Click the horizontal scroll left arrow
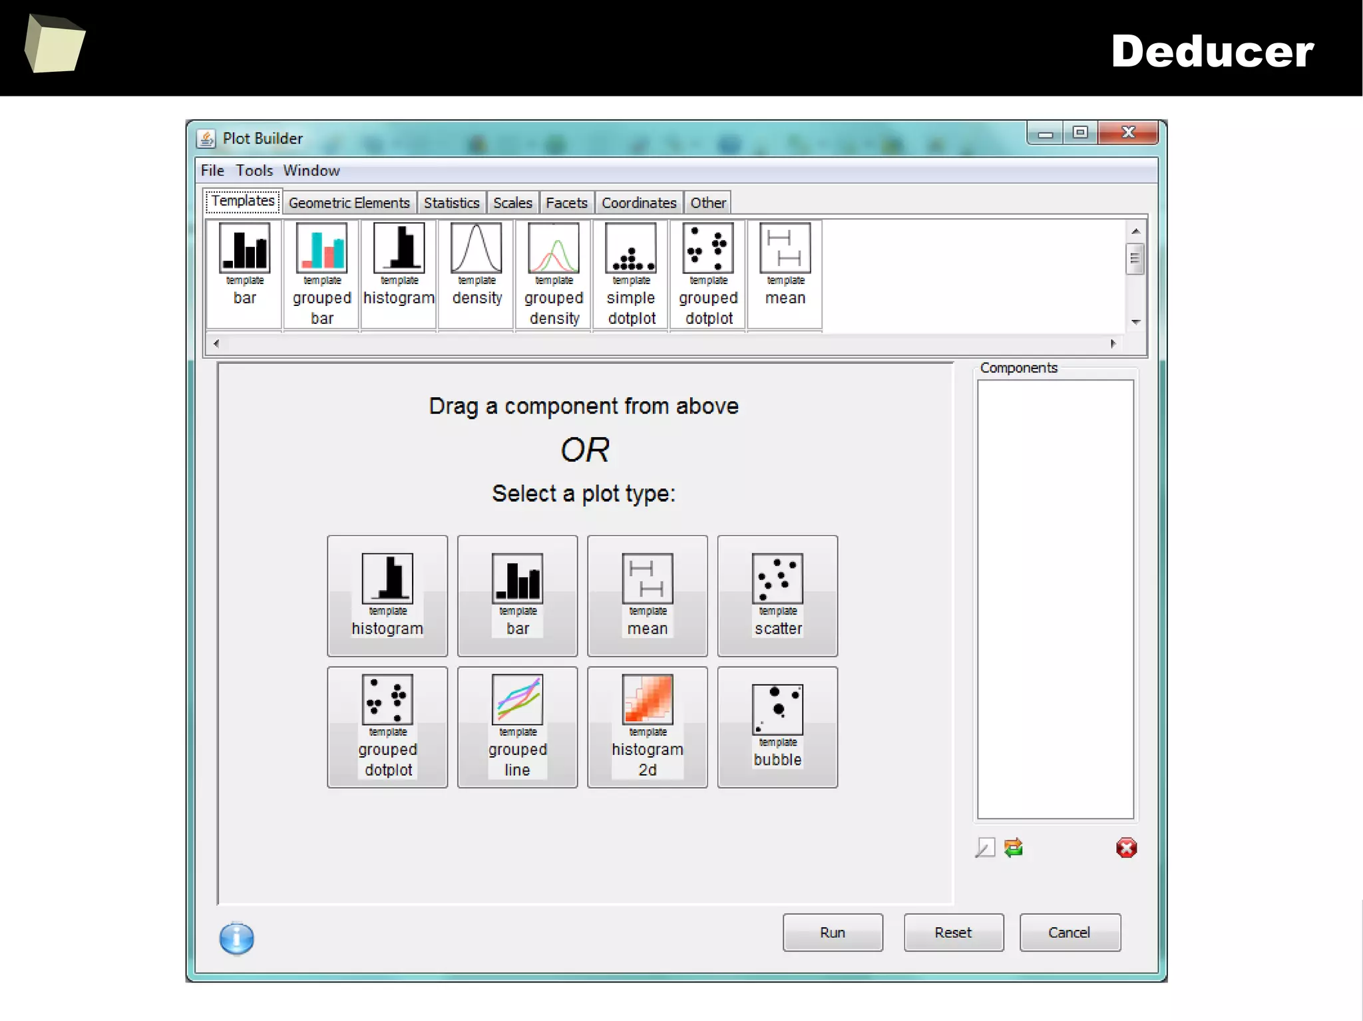Screen dimensions: 1363x1021 click(216, 343)
